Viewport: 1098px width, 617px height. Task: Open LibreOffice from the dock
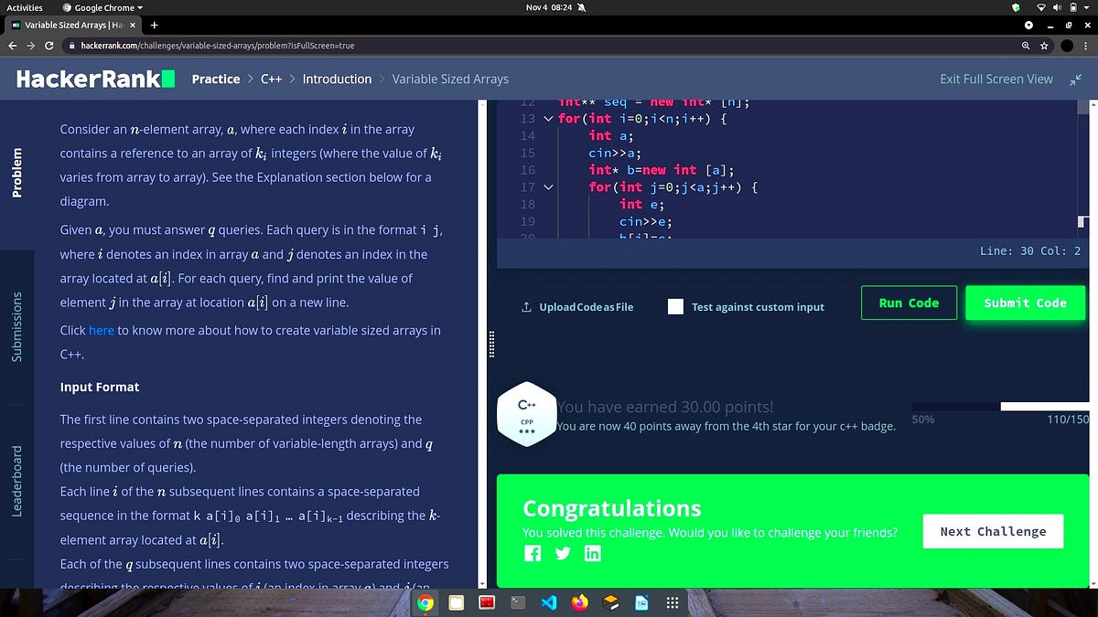coord(641,602)
